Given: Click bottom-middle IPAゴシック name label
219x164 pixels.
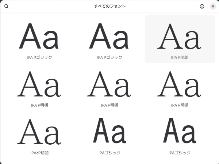Looking at the screenshot, I should pyautogui.click(x=109, y=153).
